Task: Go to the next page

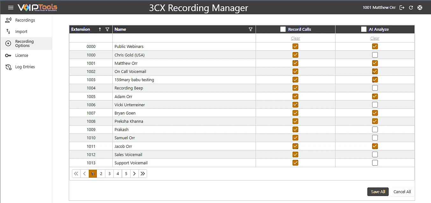Action: (134, 174)
